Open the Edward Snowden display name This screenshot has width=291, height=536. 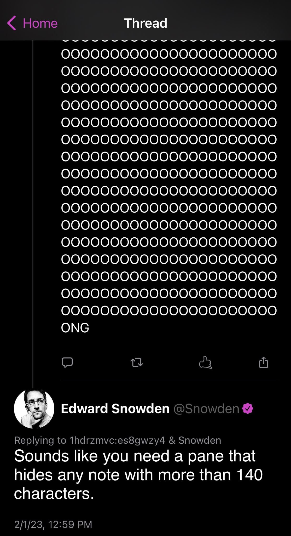115,409
